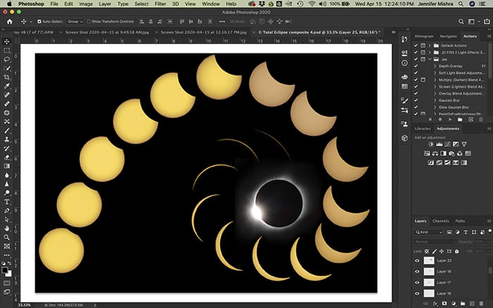Filter layers for type layers
The width and height of the screenshot is (493, 308).
(x=466, y=232)
